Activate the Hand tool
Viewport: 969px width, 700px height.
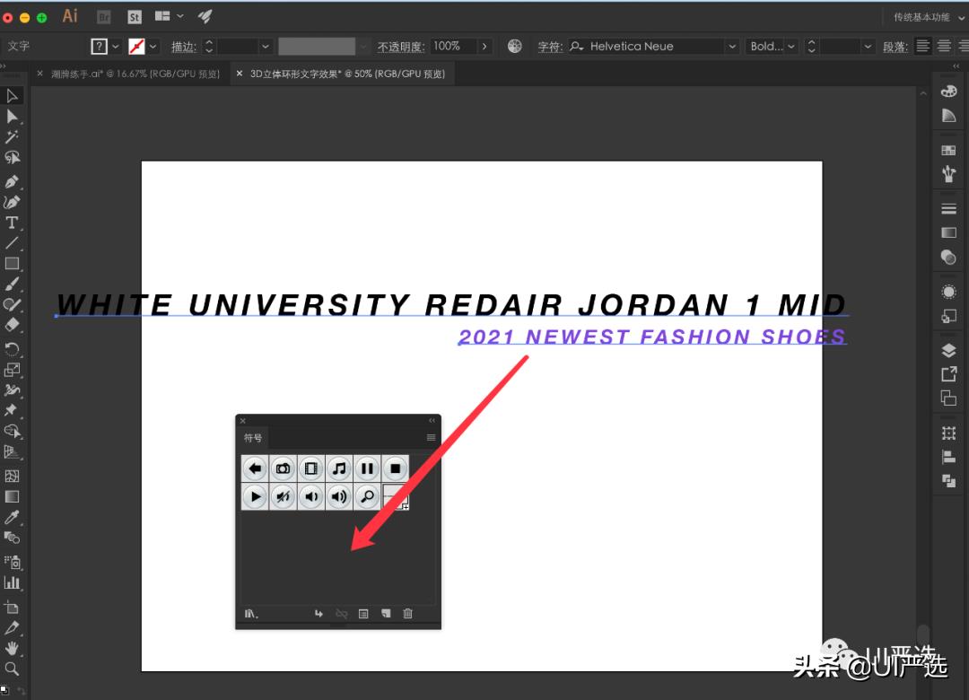pos(12,648)
